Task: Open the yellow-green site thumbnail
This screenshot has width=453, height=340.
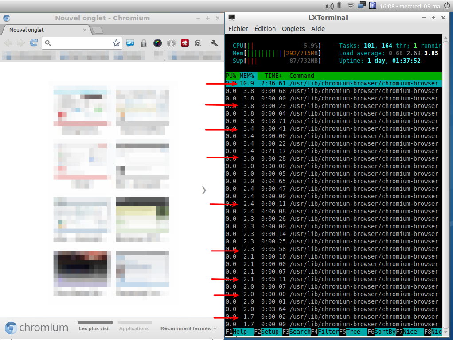Action: [x=142, y=220]
